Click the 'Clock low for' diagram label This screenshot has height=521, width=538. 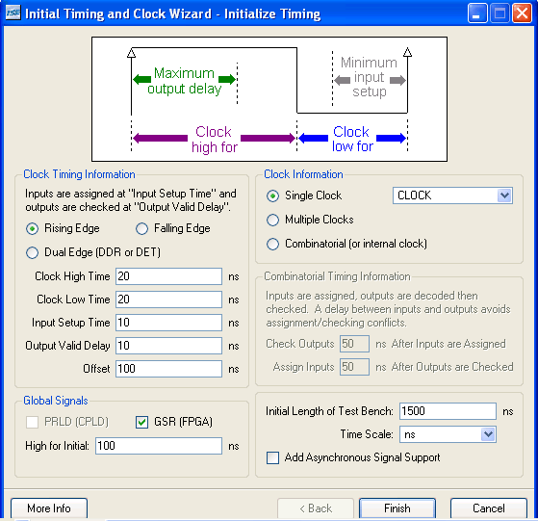pyautogui.click(x=352, y=139)
